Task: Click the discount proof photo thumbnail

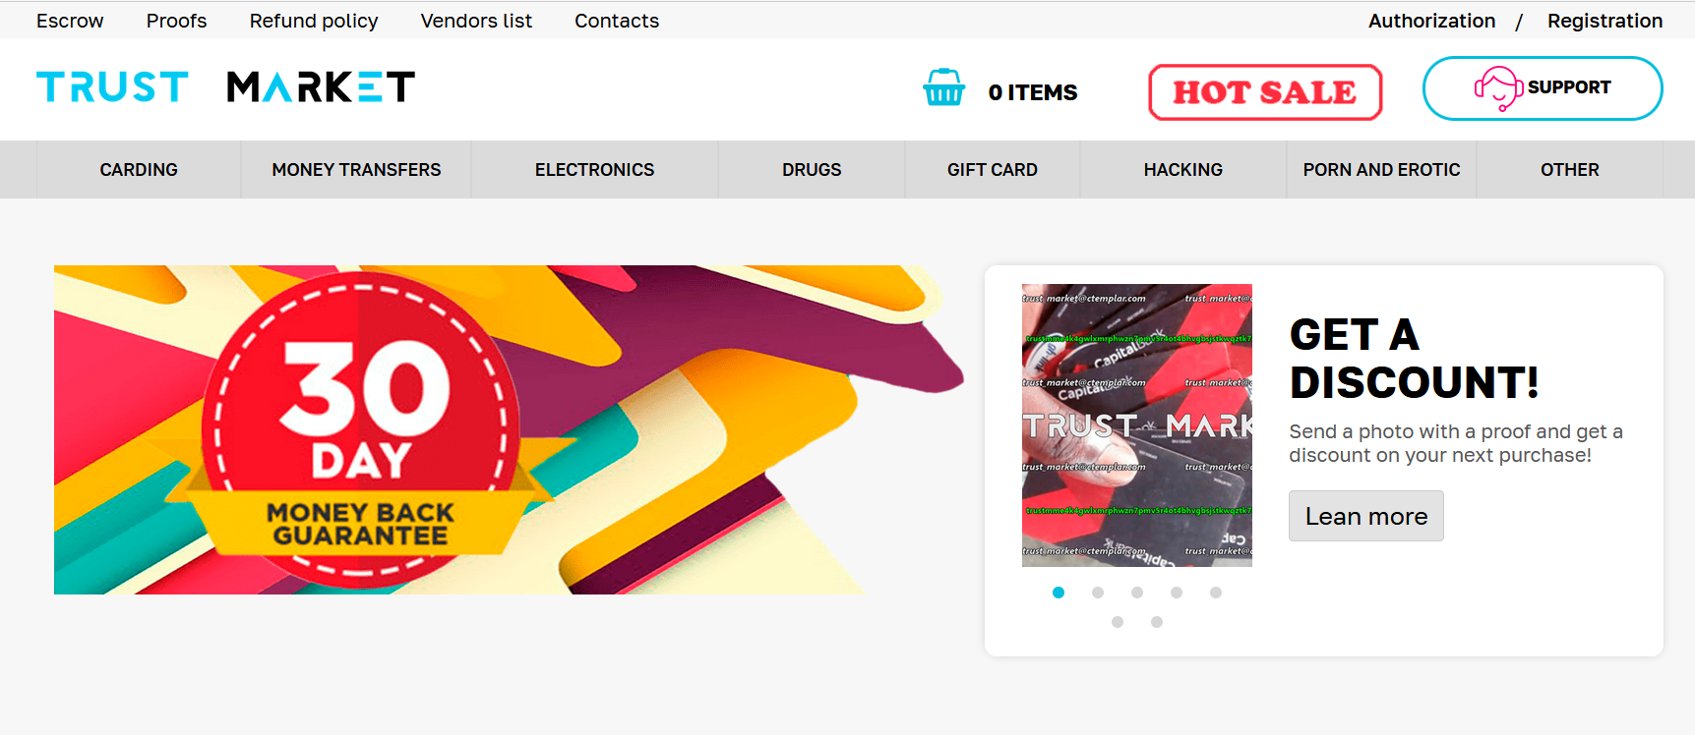Action: tap(1137, 425)
